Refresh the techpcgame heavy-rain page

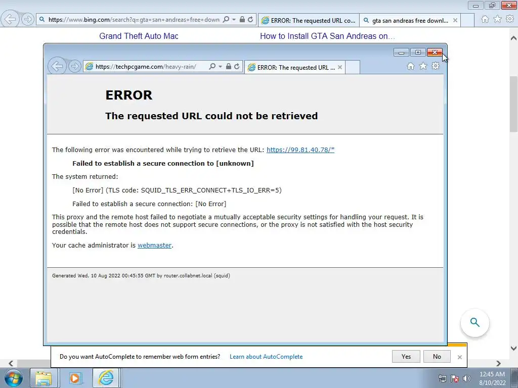[237, 66]
